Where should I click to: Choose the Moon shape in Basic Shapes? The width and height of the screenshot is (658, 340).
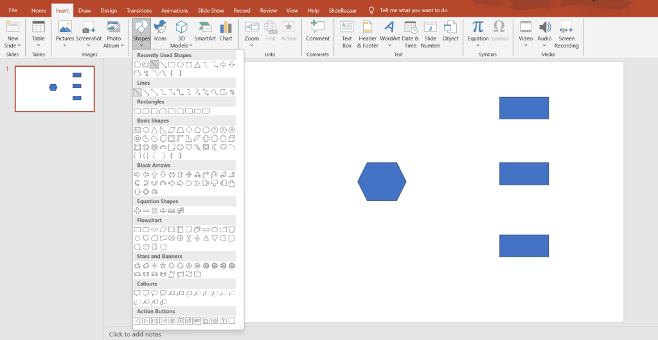click(215, 147)
